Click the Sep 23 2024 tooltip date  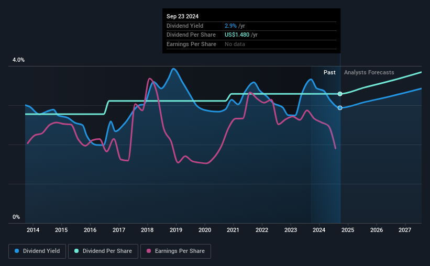pyautogui.click(x=182, y=16)
